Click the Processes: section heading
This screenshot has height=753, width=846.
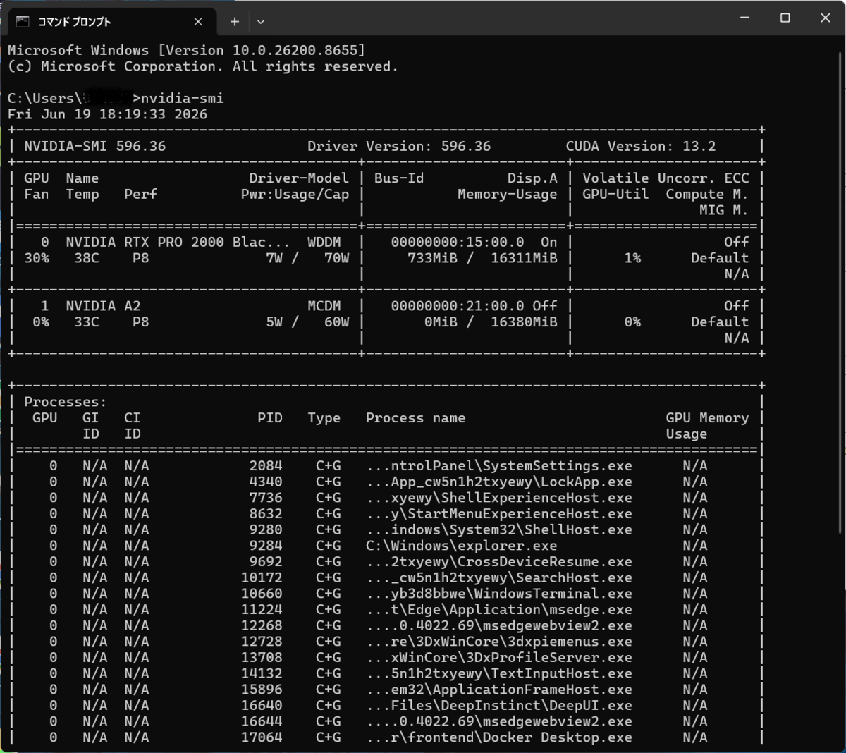66,402
